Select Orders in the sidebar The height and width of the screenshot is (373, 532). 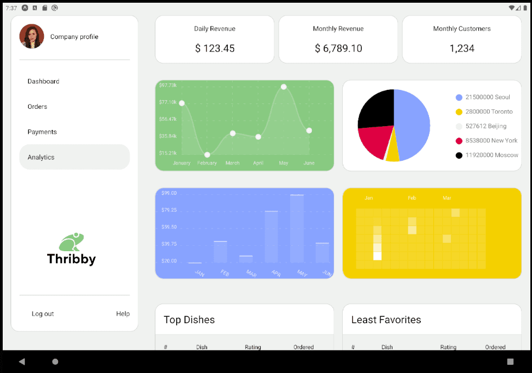point(37,107)
